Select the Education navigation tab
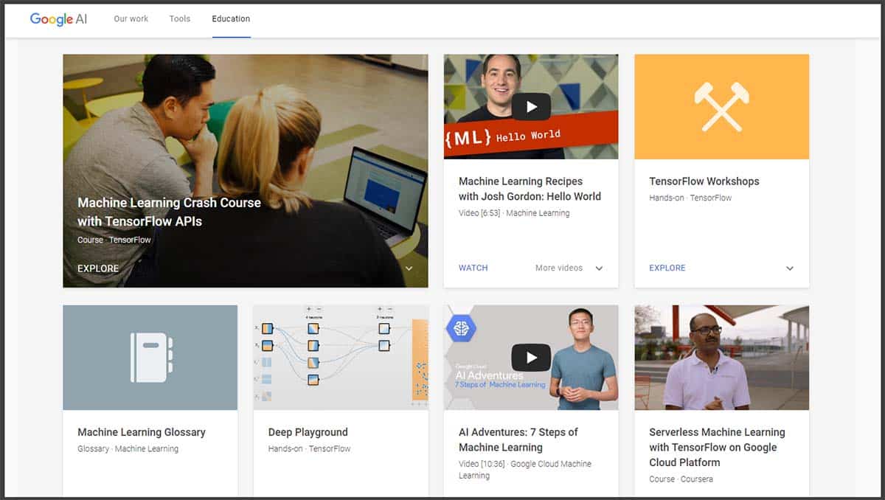Viewport: 885px width, 500px height. click(231, 19)
